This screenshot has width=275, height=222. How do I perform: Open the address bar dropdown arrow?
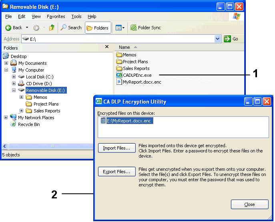pos(217,39)
